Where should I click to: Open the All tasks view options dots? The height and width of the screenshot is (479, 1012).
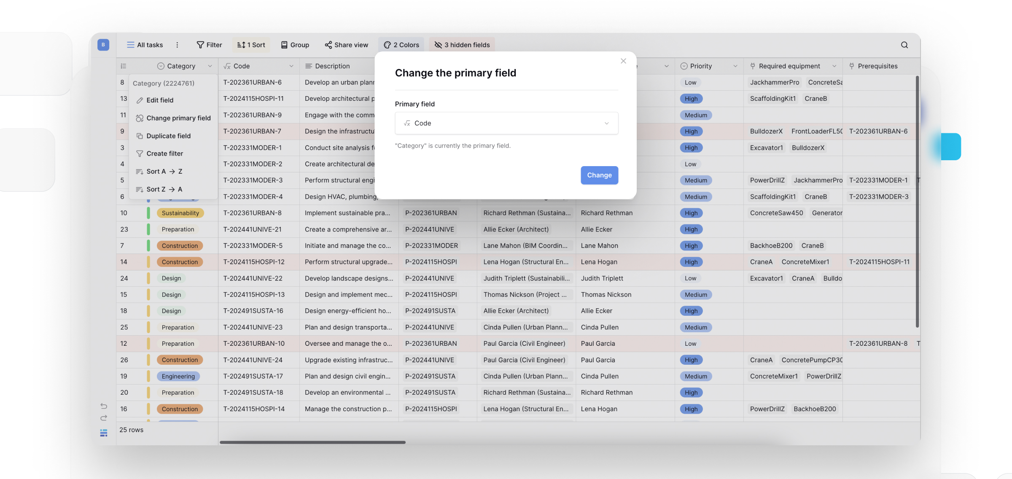[177, 45]
